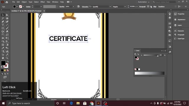Select the Line Segment tool

coord(7,25)
